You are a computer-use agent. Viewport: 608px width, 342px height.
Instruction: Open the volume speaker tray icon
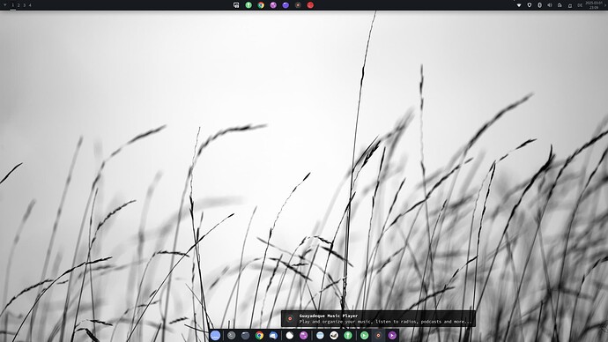[x=550, y=5]
